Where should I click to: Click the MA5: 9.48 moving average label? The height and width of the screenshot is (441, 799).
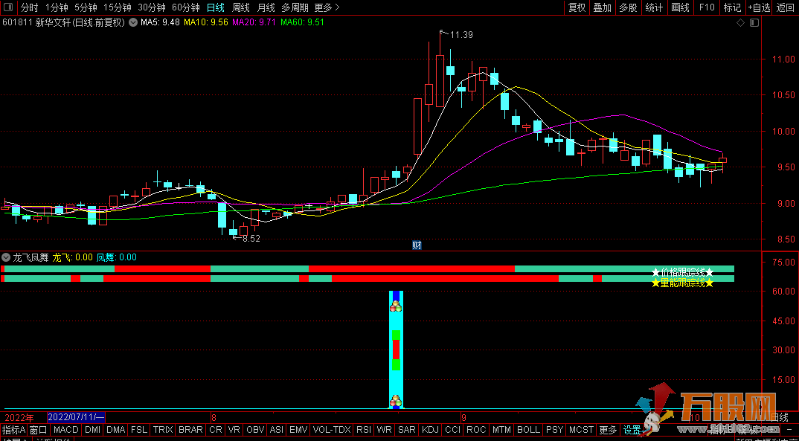(x=160, y=22)
